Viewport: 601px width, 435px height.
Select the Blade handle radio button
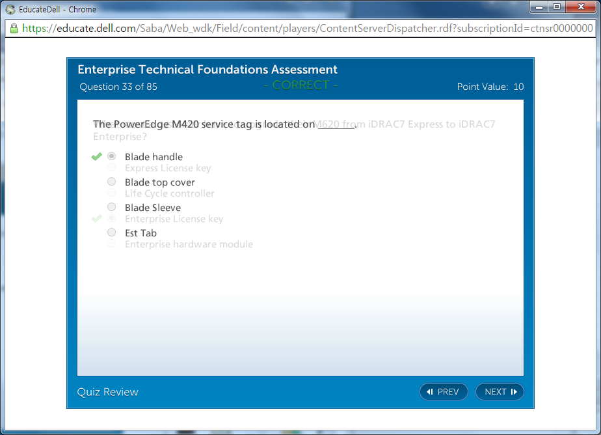point(112,156)
